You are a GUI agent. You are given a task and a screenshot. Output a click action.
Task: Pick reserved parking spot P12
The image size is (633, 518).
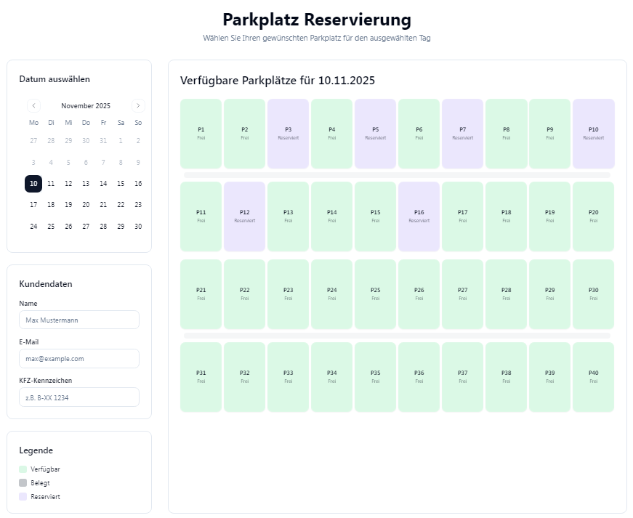(x=244, y=216)
